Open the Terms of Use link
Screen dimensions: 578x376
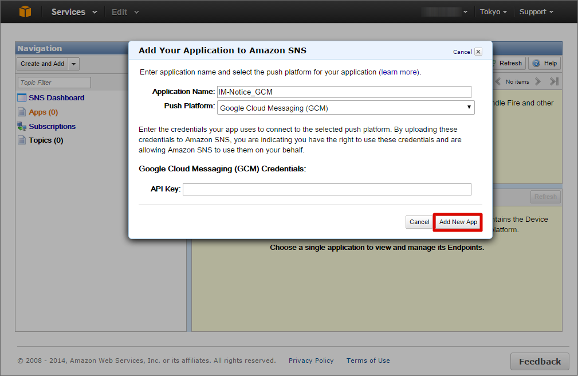click(368, 361)
